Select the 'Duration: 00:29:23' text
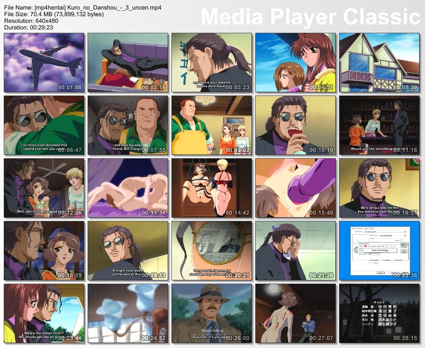Viewport: 425px width, 348px height. point(29,27)
